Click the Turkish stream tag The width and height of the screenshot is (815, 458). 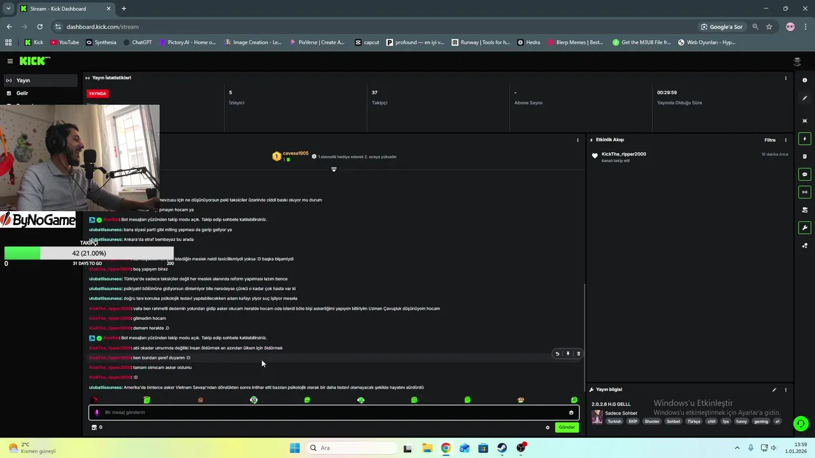(x=614, y=421)
